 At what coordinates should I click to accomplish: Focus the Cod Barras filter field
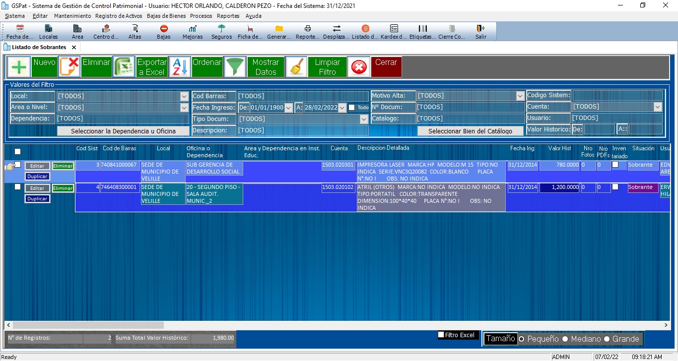click(x=303, y=96)
